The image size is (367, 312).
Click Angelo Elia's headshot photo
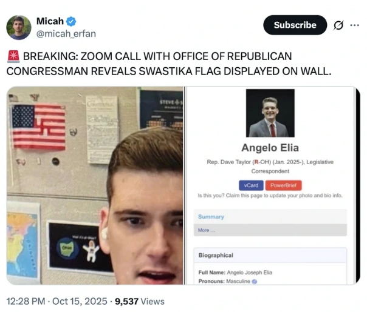coord(270,113)
